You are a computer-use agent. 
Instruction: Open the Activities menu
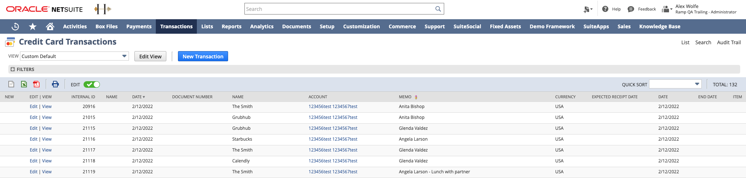tap(75, 26)
